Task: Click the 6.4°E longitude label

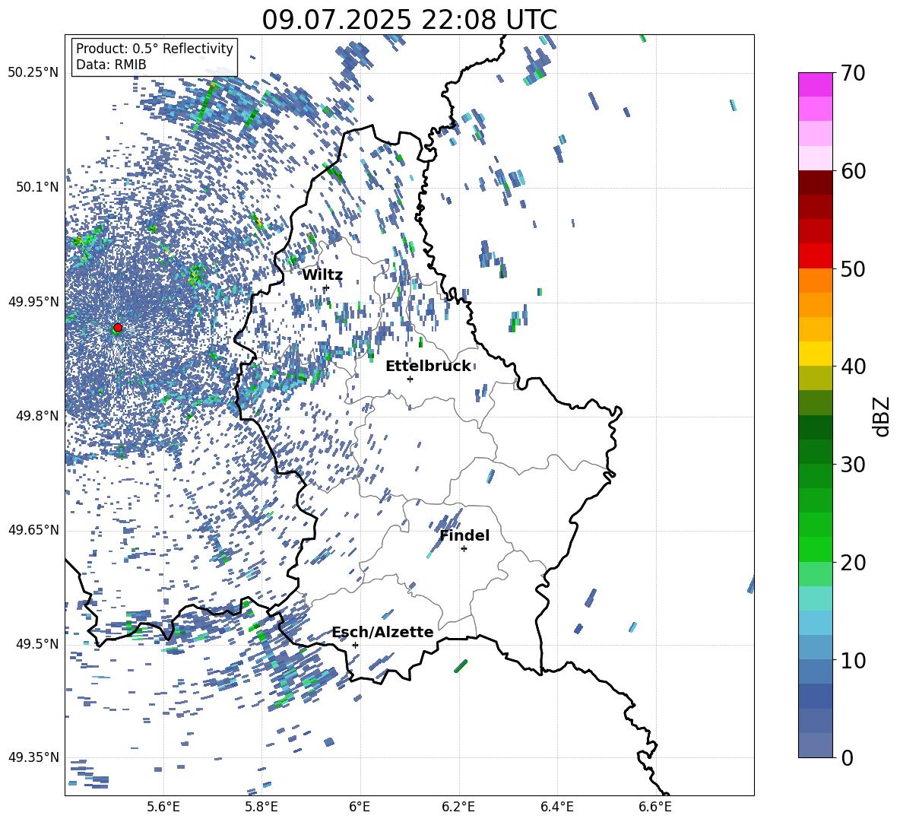Action: tap(557, 807)
